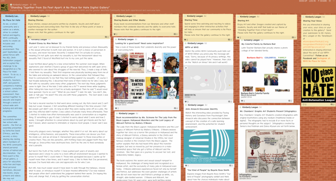Click the No Hate padlet logo icon
Screen dimensions: 336x181
click(x=4, y=7)
